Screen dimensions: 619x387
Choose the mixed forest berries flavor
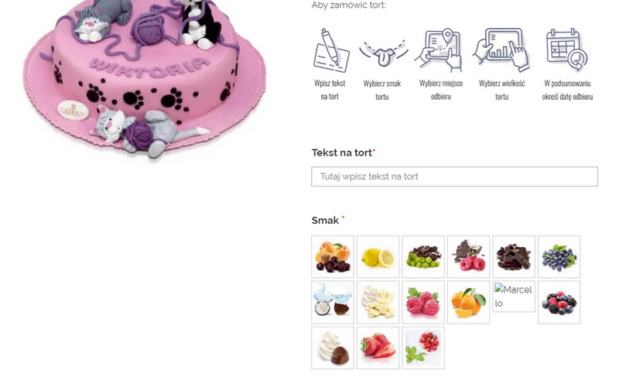pos(559,303)
